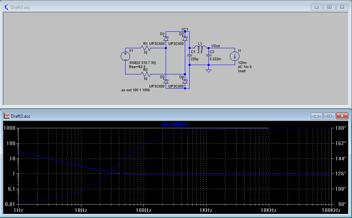Select the D4 diode symbol
This screenshot has height=218, width=352.
(184, 81)
